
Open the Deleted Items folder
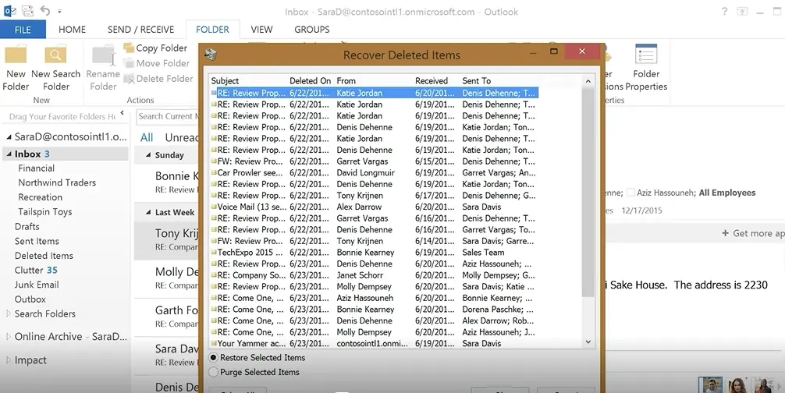point(44,256)
